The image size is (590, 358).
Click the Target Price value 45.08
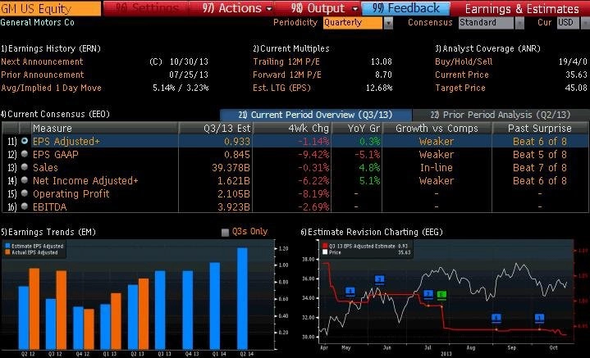point(576,88)
